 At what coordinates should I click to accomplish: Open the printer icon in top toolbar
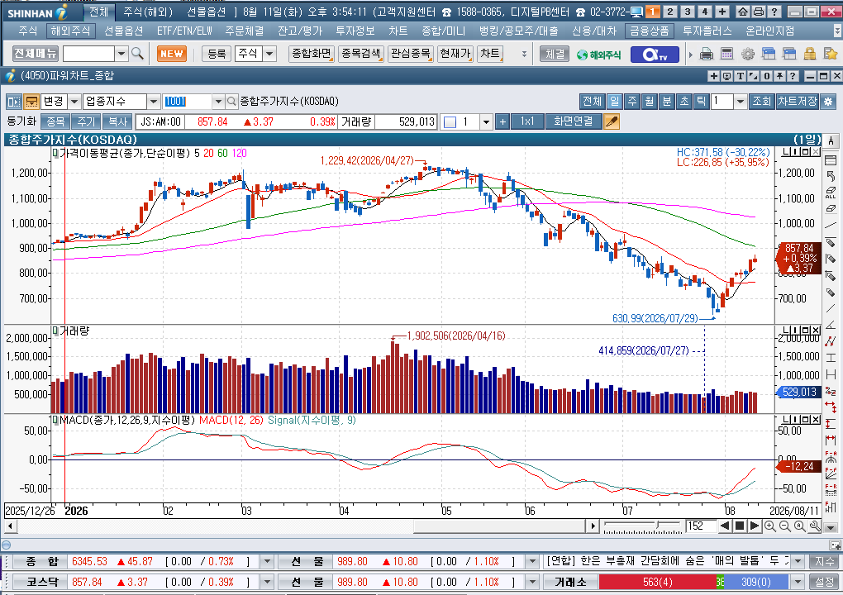click(x=707, y=54)
